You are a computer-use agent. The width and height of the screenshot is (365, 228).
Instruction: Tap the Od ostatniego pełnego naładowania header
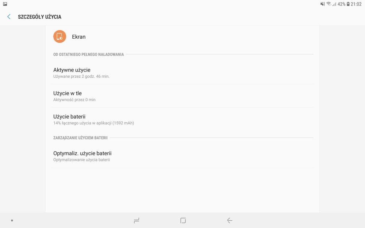(x=88, y=54)
